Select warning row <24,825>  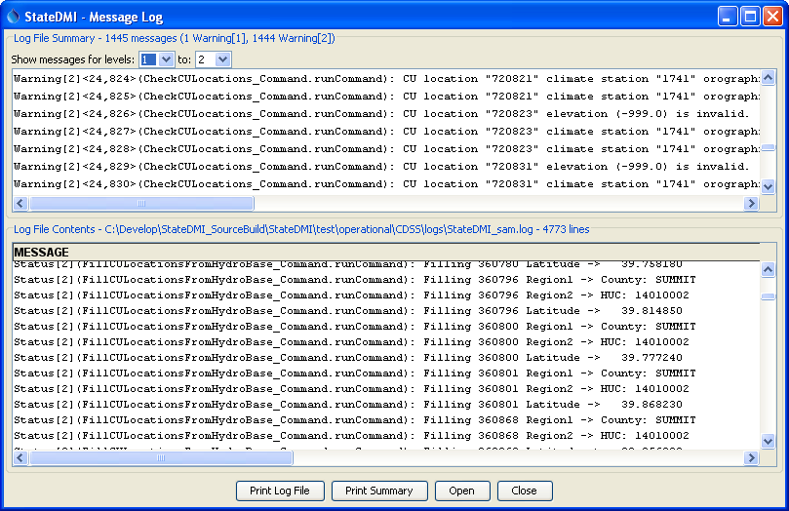pyautogui.click(x=386, y=97)
